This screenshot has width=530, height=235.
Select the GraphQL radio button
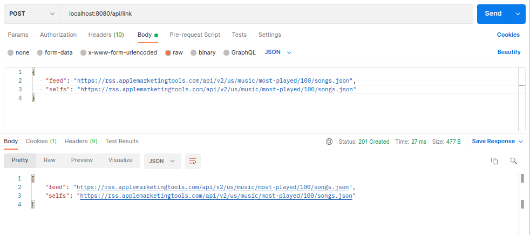[227, 53]
